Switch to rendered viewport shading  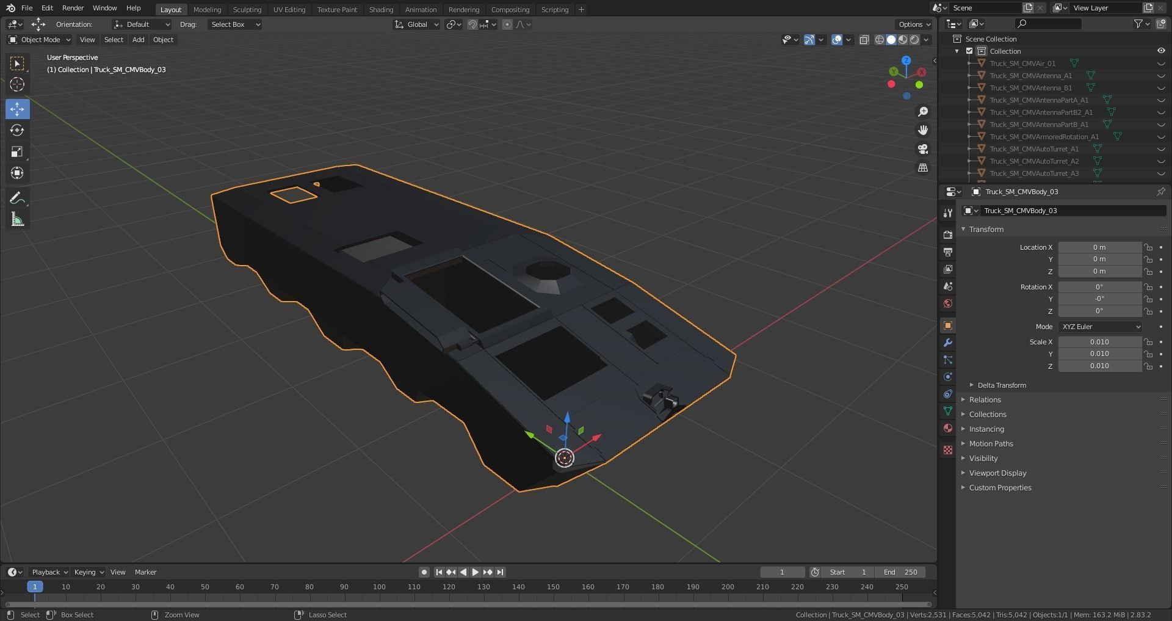click(x=914, y=40)
